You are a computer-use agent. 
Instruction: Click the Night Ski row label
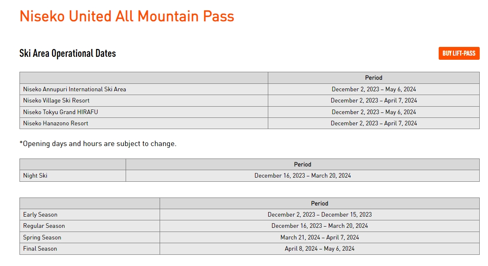point(35,176)
